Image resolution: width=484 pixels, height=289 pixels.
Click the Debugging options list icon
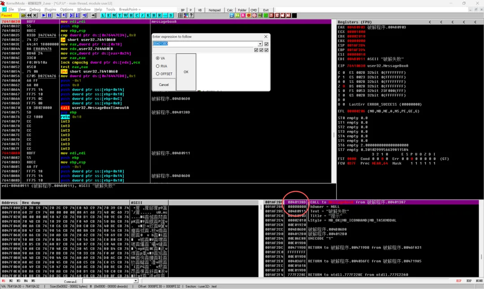pos(180,15)
